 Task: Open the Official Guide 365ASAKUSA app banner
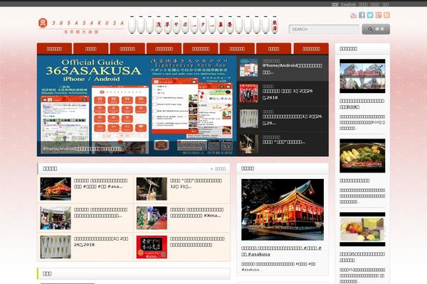(x=137, y=105)
